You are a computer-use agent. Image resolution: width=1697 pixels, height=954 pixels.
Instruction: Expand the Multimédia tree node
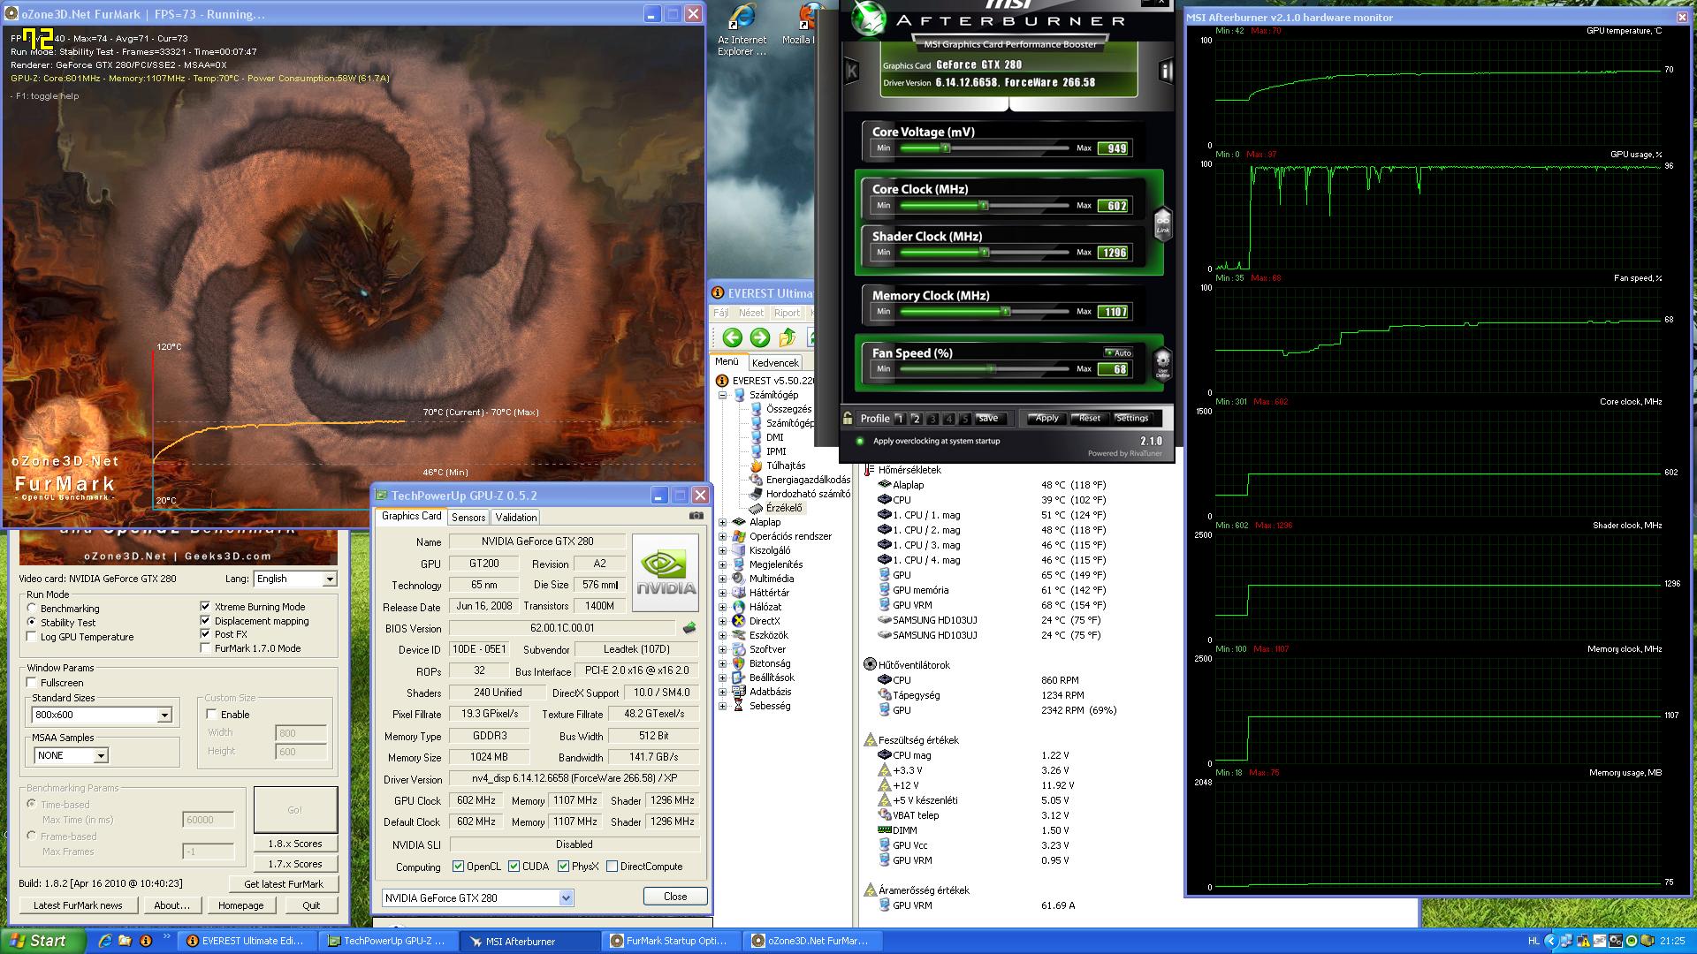click(x=722, y=579)
